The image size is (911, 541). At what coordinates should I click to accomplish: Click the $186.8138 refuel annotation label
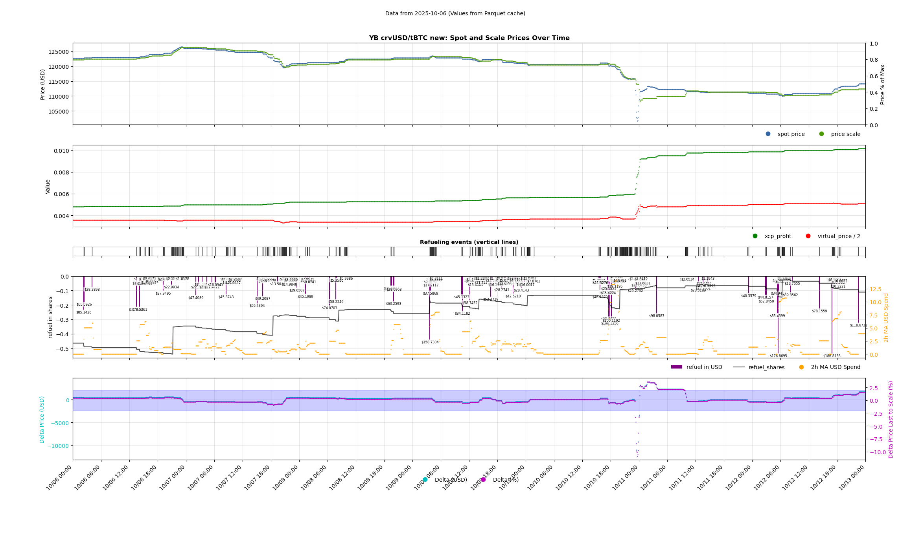(832, 356)
